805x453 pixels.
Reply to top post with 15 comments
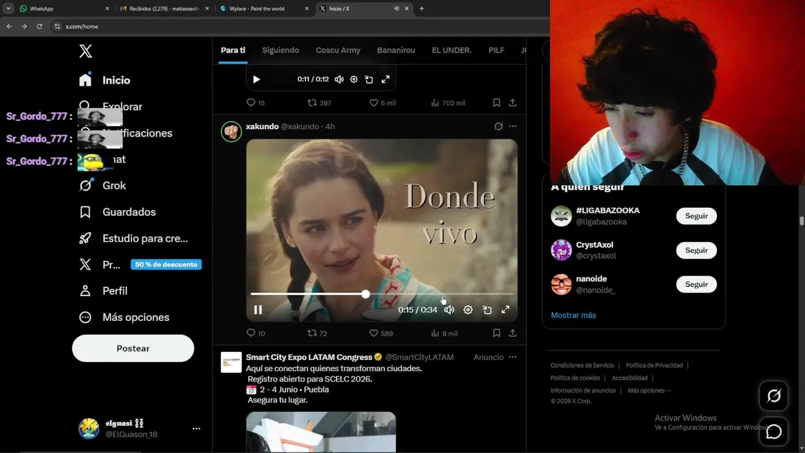click(x=255, y=103)
